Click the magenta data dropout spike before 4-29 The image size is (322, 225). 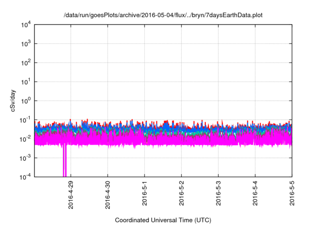[65, 160]
